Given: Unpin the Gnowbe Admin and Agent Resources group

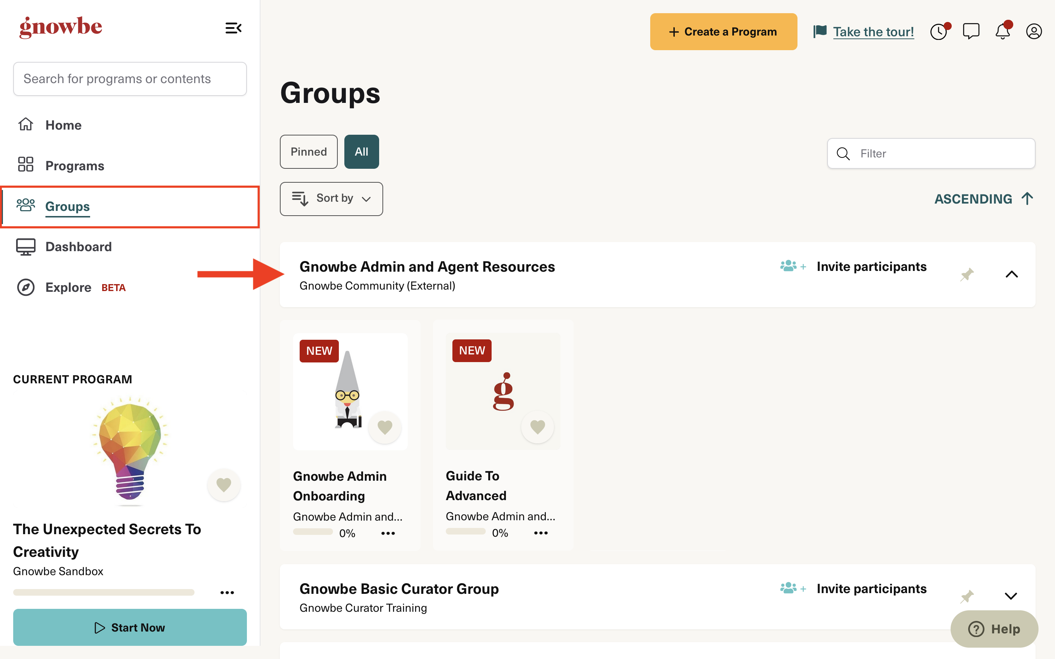Looking at the screenshot, I should point(967,274).
